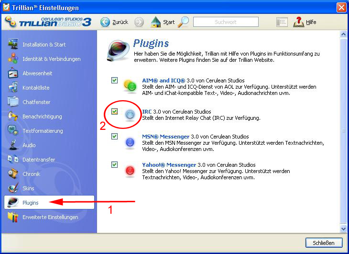Click the Datentransfer icon

(x=13, y=159)
